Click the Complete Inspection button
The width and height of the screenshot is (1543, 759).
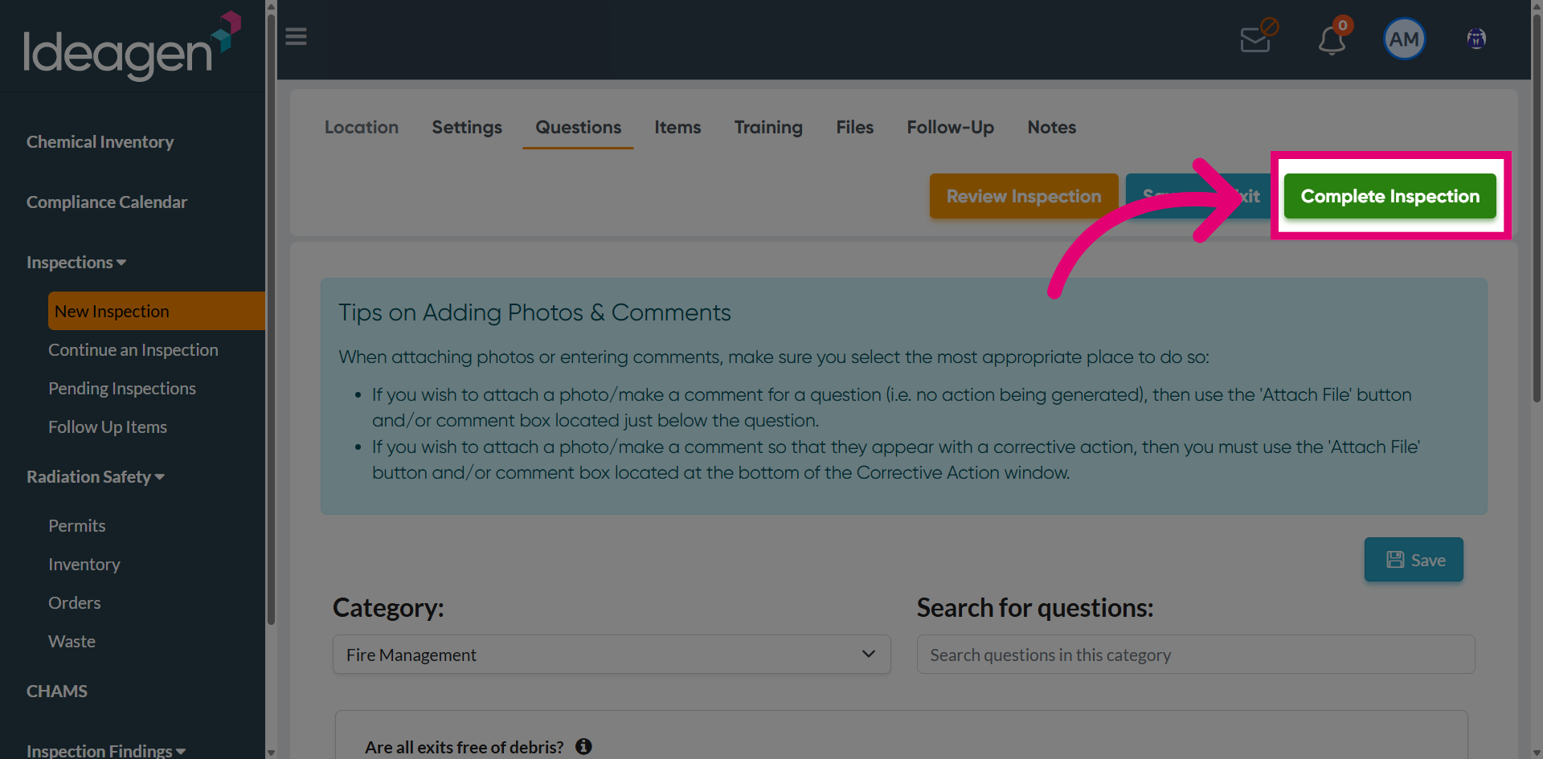1390,196
